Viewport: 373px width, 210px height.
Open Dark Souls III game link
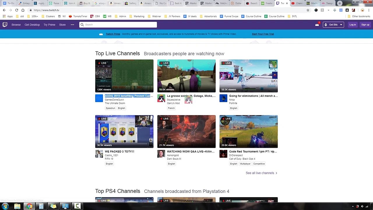point(174,159)
